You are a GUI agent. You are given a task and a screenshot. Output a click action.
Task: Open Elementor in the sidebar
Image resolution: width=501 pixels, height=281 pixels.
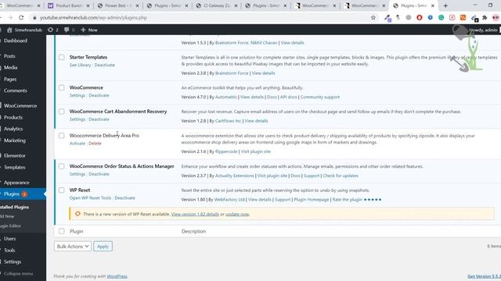[15, 156]
